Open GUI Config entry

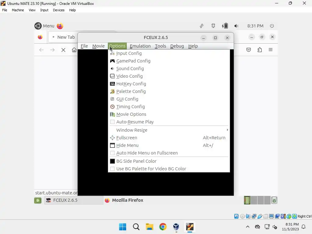(169, 99)
